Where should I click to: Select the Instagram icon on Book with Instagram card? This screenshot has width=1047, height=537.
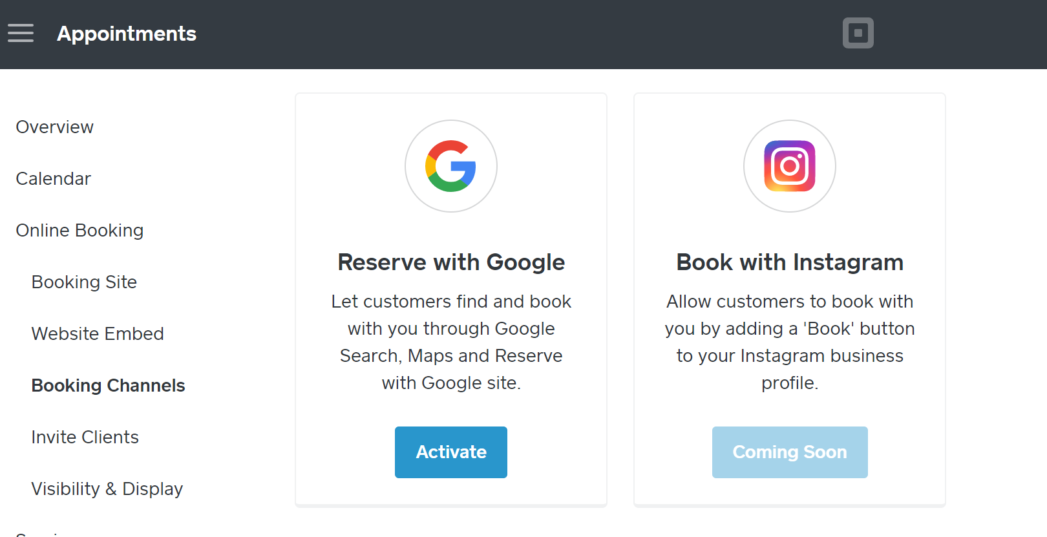click(x=789, y=166)
